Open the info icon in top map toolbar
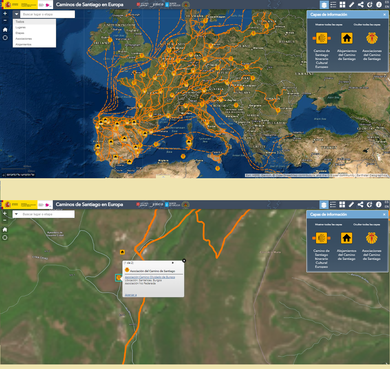 379,5
